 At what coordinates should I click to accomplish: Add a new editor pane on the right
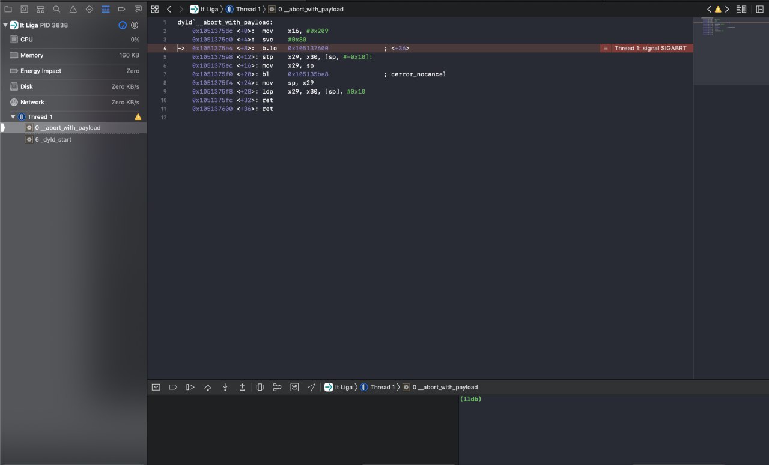pos(759,10)
